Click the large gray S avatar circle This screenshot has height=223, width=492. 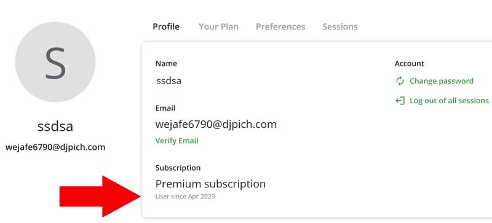pos(55,62)
